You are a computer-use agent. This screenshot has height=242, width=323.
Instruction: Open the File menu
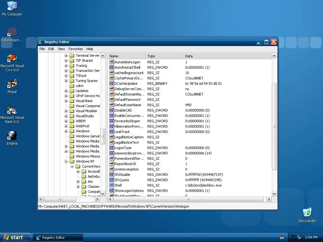[x=42, y=49]
